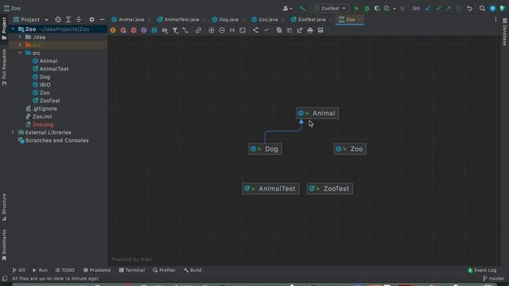Image resolution: width=509 pixels, height=286 pixels.
Task: Zoom in on the diagram
Action: tap(212, 30)
